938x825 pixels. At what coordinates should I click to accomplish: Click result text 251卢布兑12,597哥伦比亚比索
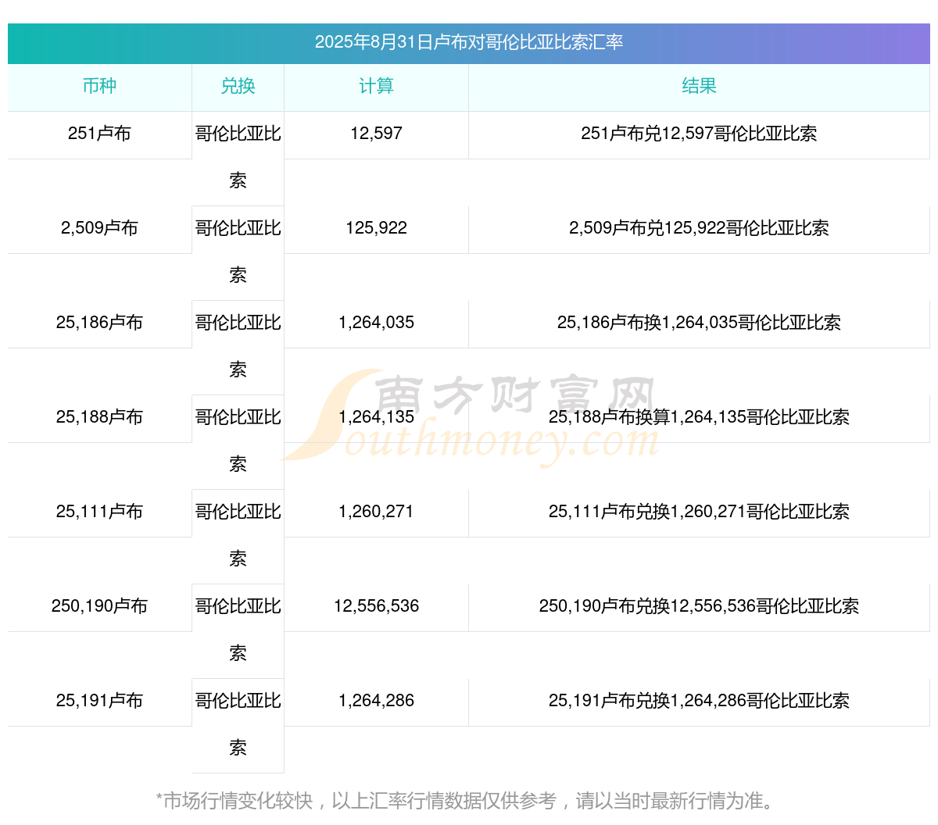pyautogui.click(x=699, y=134)
